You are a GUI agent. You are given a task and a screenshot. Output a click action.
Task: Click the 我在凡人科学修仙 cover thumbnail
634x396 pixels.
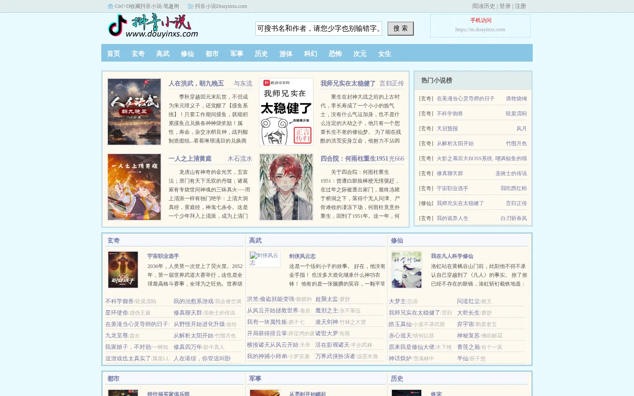click(x=407, y=270)
